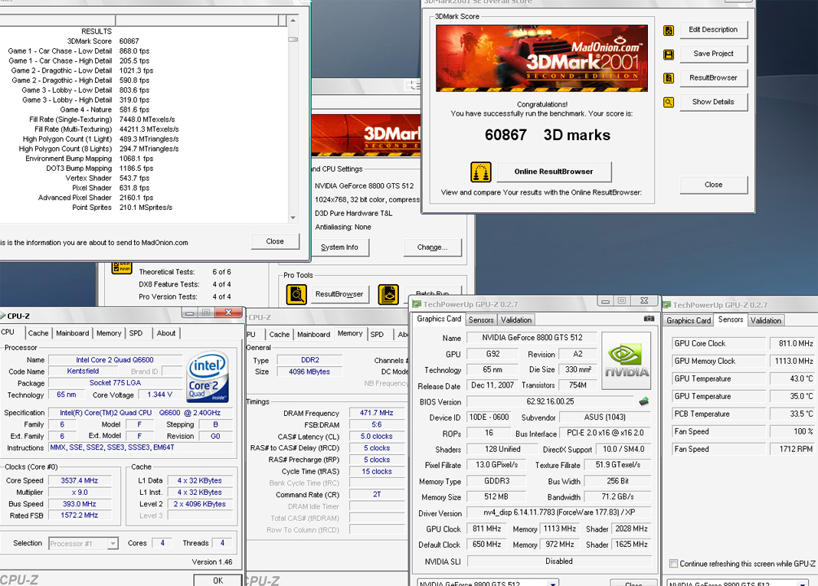The width and height of the screenshot is (818, 586).
Task: Click the Memory Size 4096 MBytes field
Action: click(x=309, y=372)
